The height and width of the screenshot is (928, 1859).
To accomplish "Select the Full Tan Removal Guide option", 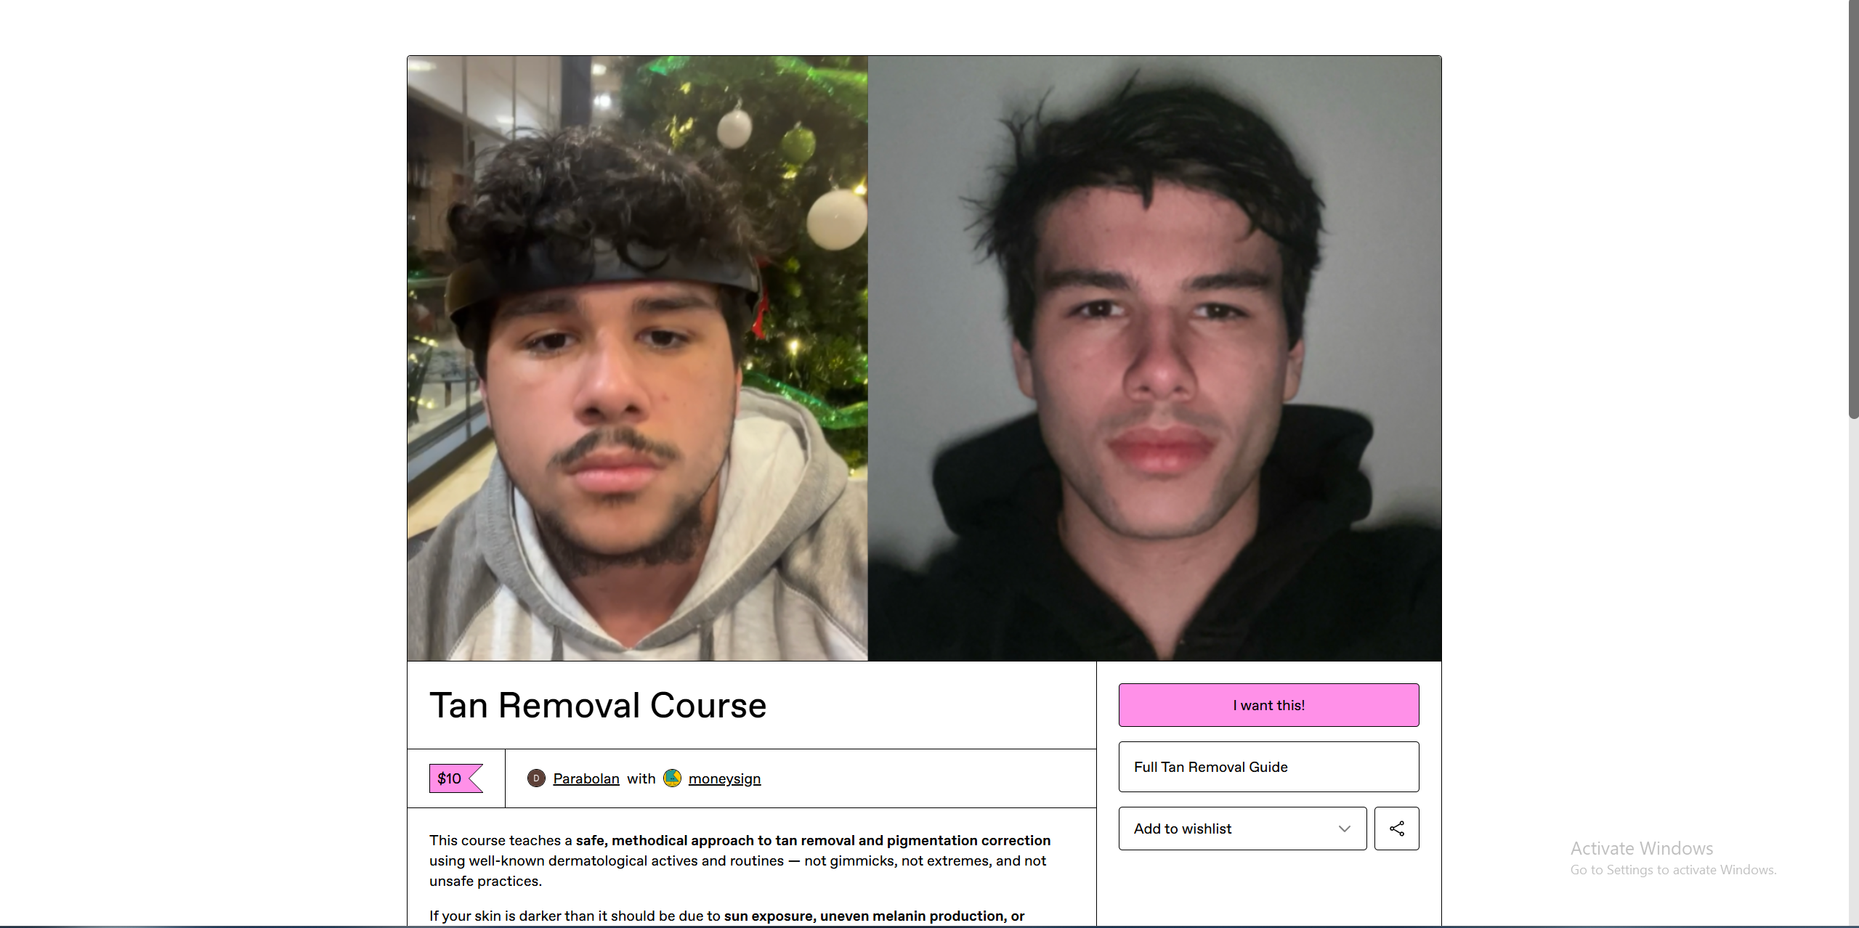I will 1268,767.
